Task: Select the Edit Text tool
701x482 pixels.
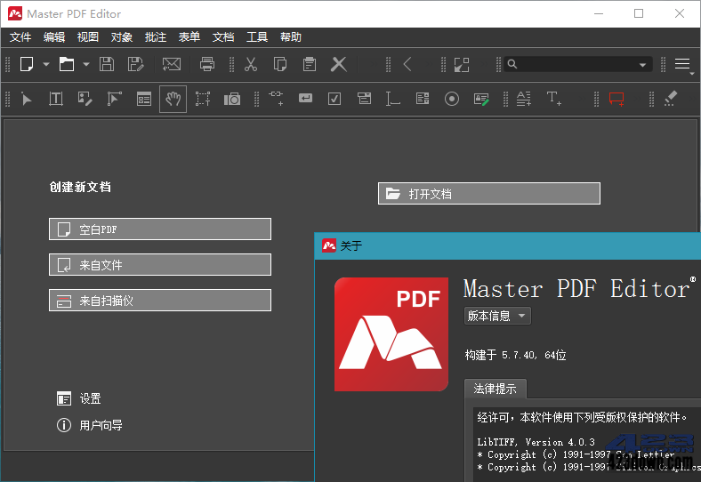Action: pos(56,99)
